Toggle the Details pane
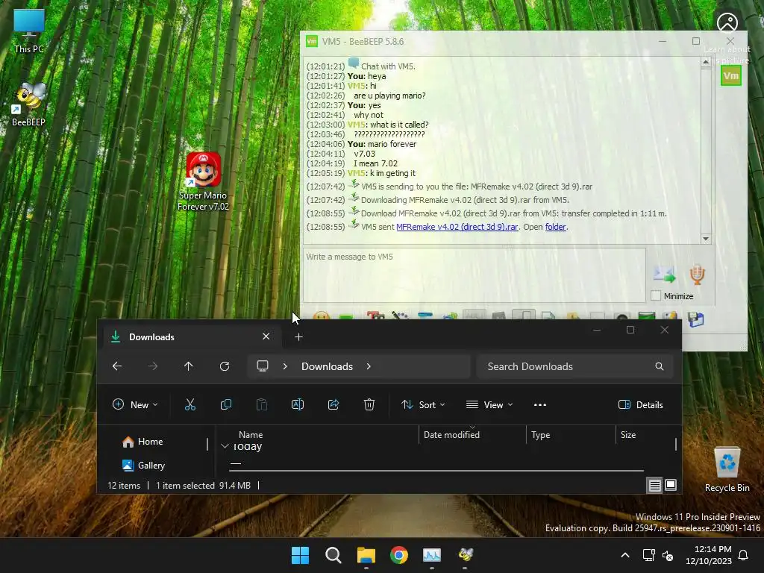Image resolution: width=764 pixels, height=573 pixels. 641,404
